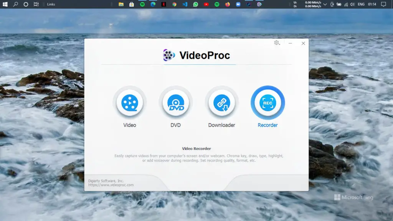This screenshot has height=221, width=393.
Task: Open the Windows Start menu
Action: pyautogui.click(x=5, y=4)
